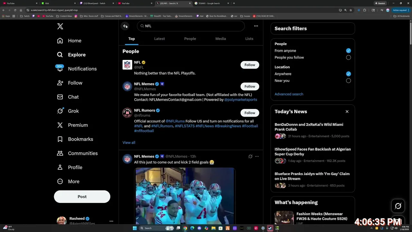Switch to the Lists tab
Viewport: 412px width, 232px height.
coord(249,39)
